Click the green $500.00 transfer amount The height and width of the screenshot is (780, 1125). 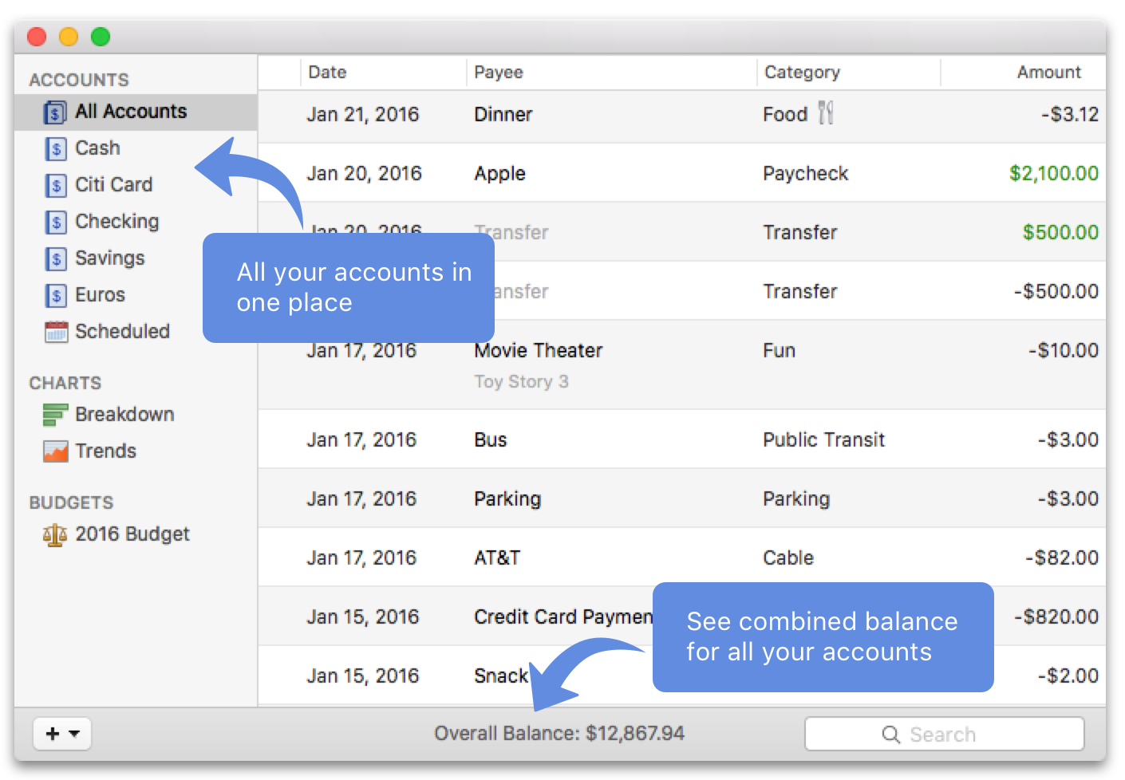click(x=1060, y=233)
